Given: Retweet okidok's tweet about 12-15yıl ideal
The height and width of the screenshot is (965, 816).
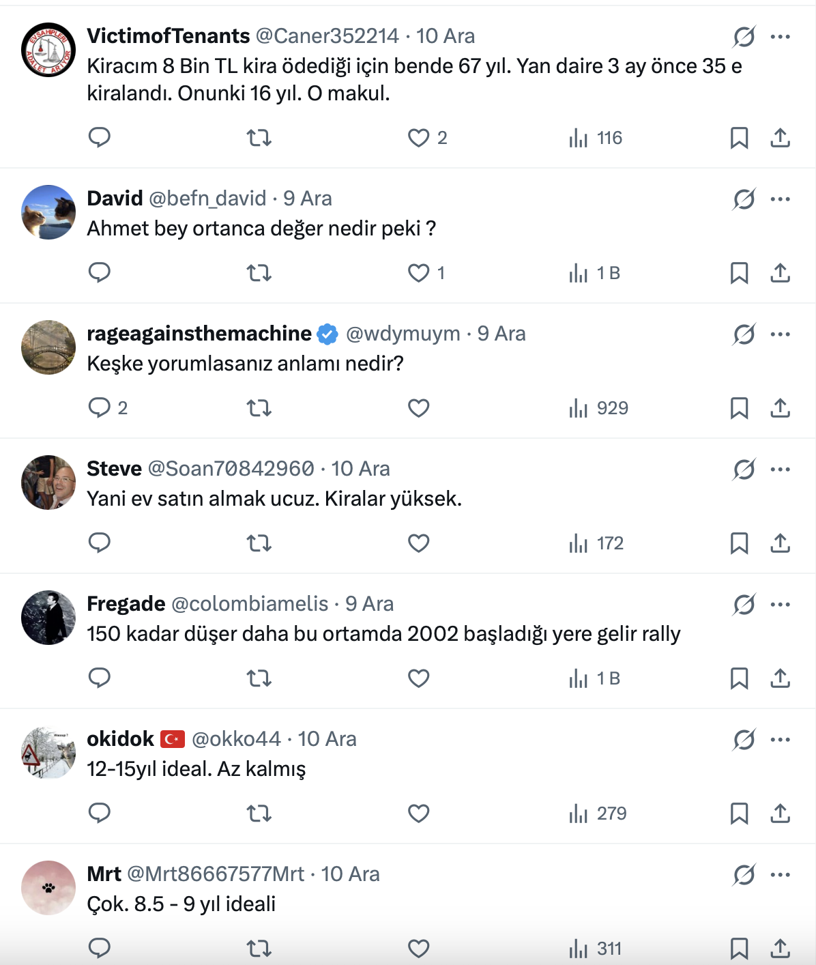Looking at the screenshot, I should pyautogui.click(x=259, y=813).
